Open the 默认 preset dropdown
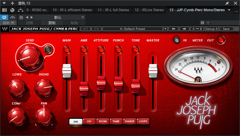Image resolution: width=240 pixels, height=136 pixels. 60,18
